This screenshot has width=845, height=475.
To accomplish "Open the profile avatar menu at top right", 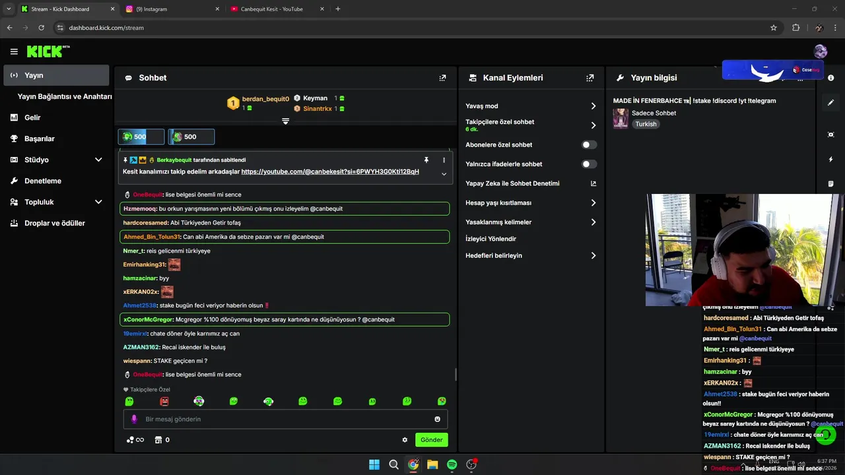I will 821,51.
